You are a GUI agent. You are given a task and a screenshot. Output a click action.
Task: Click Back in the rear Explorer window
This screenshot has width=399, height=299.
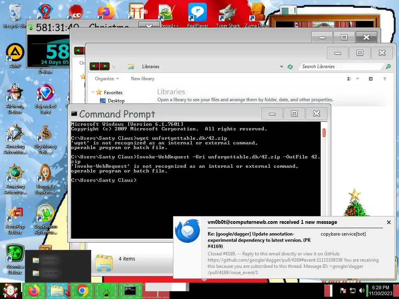pos(79,50)
